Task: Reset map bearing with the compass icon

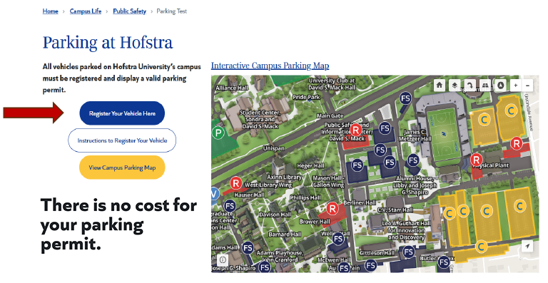Action: point(501,85)
